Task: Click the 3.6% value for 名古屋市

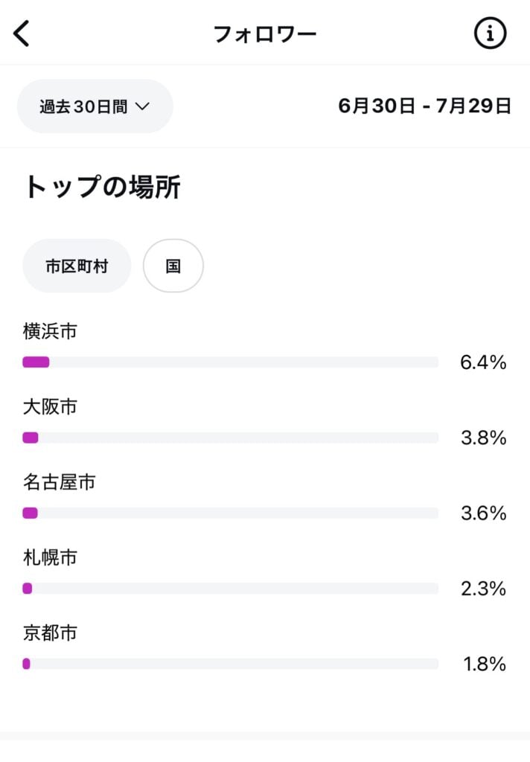Action: pos(483,513)
